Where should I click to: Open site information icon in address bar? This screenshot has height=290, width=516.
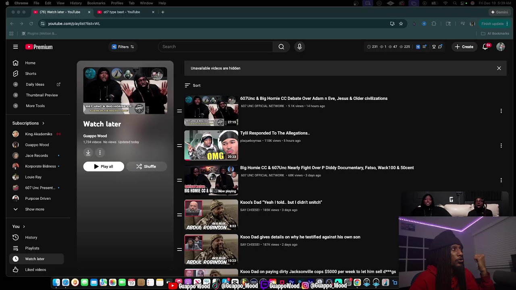[x=43, y=24]
